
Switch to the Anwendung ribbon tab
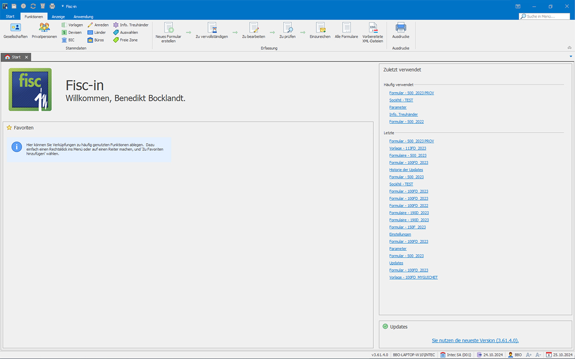tap(83, 17)
